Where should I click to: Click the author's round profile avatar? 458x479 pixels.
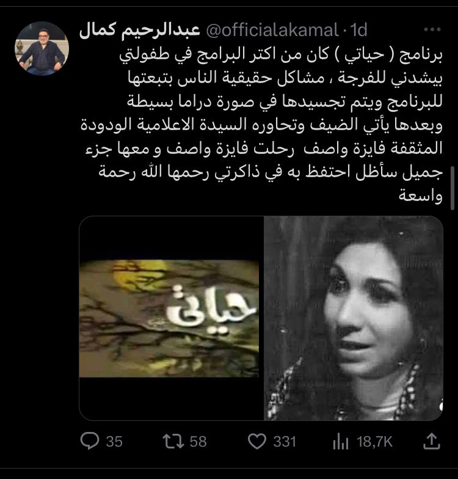pos(42,48)
